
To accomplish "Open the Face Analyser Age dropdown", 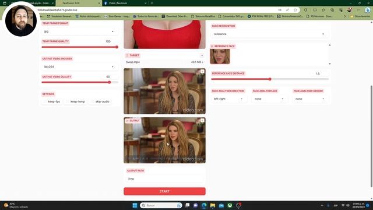I will 269,99.
